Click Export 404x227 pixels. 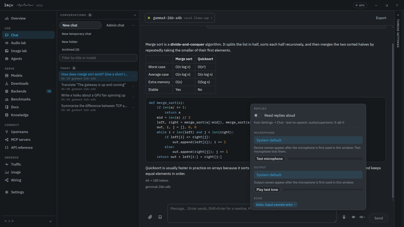point(381,18)
